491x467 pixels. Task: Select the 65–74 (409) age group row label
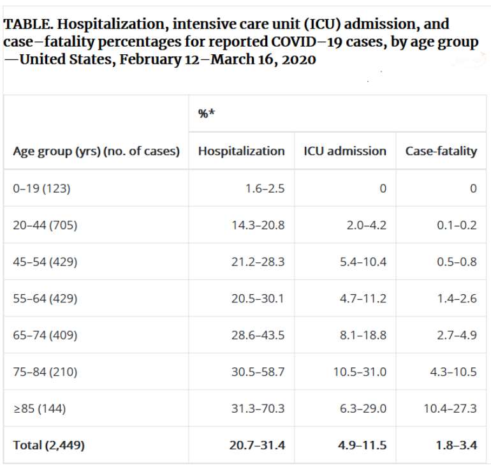coord(44,335)
